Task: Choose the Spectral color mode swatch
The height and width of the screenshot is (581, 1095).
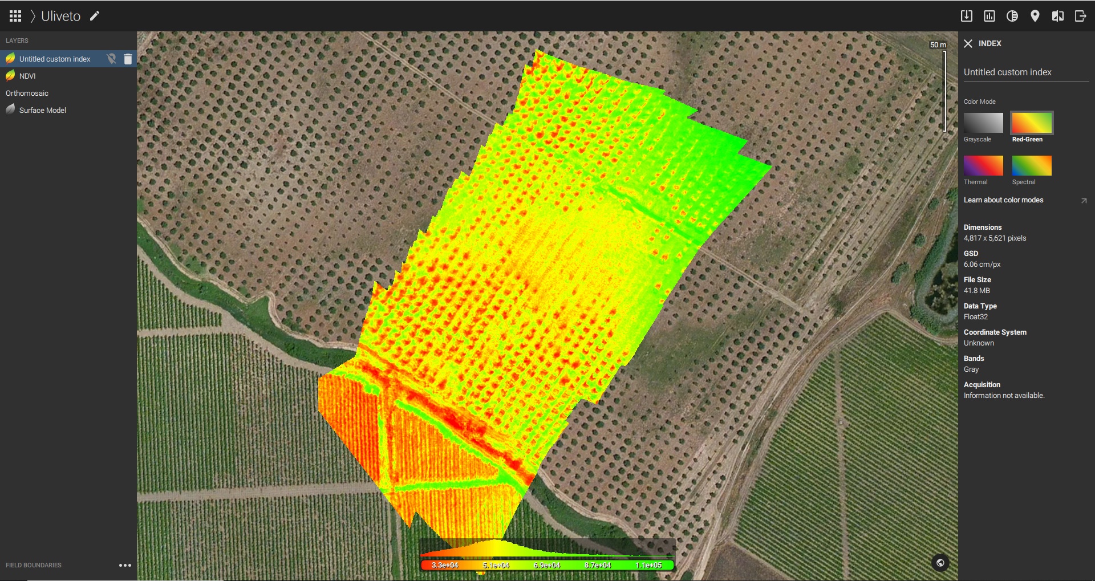Action: [x=1032, y=165]
